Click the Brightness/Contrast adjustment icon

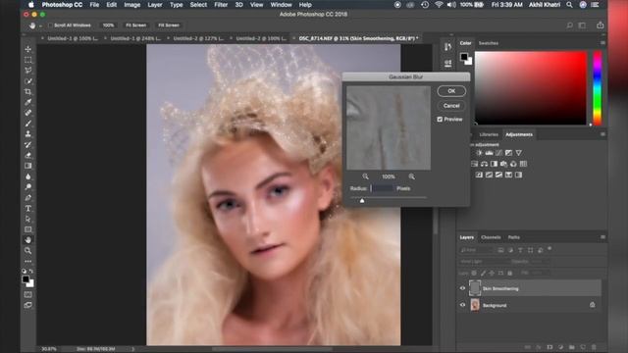tap(480, 153)
